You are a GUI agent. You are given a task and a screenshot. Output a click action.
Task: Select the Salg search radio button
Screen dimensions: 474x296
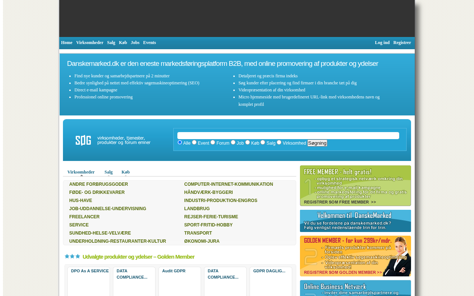263,142
